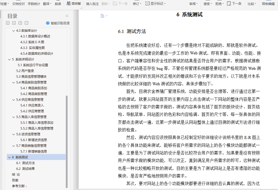The image size is (278, 190).
Task: Jump to 参考文献： heading
Action: (19, 186)
